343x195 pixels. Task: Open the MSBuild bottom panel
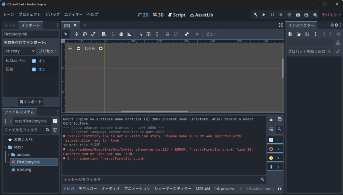(203, 189)
